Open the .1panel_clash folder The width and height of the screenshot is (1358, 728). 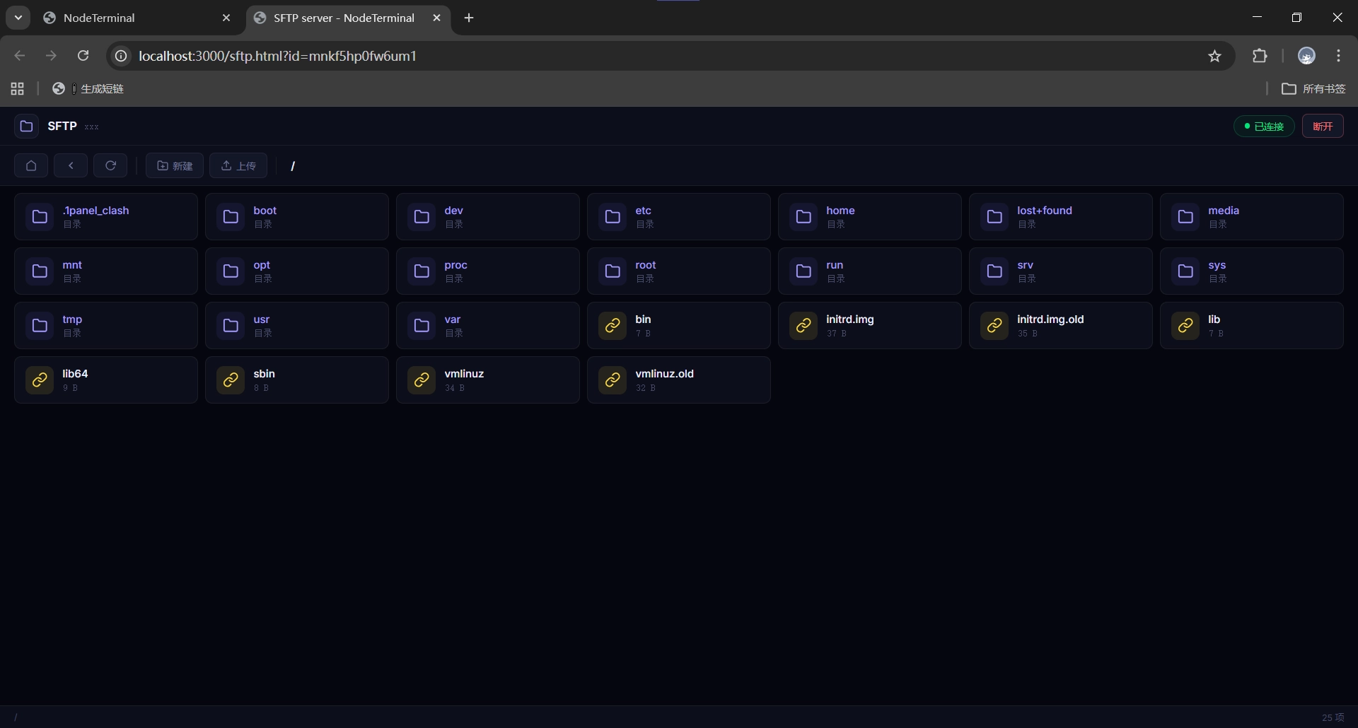point(106,217)
